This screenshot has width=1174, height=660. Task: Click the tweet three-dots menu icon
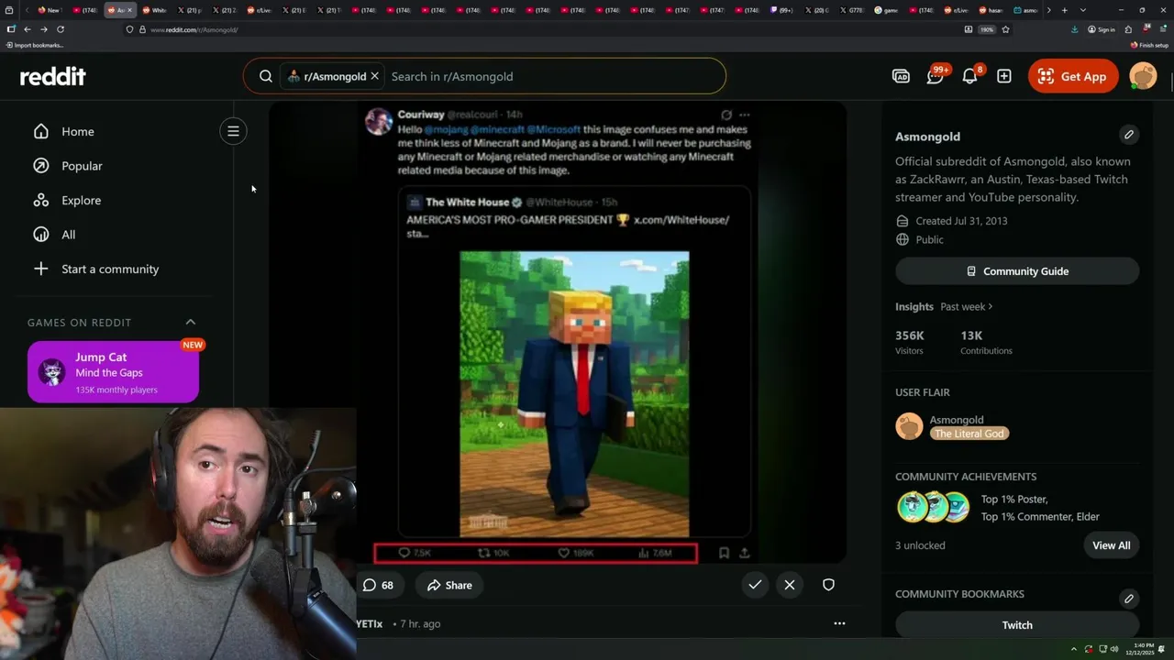[x=744, y=115]
